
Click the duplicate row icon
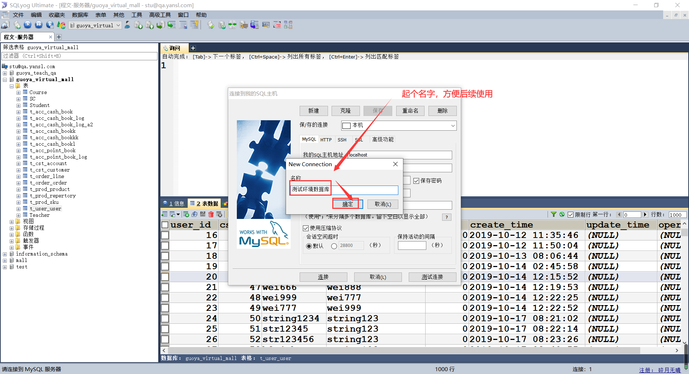[x=194, y=214]
